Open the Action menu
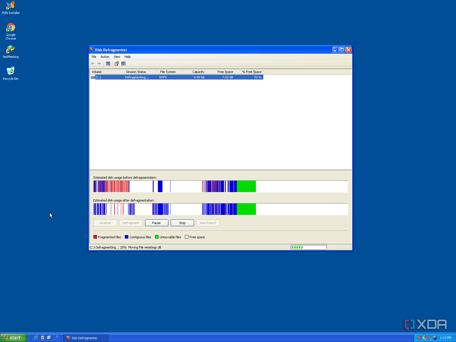 click(x=105, y=57)
